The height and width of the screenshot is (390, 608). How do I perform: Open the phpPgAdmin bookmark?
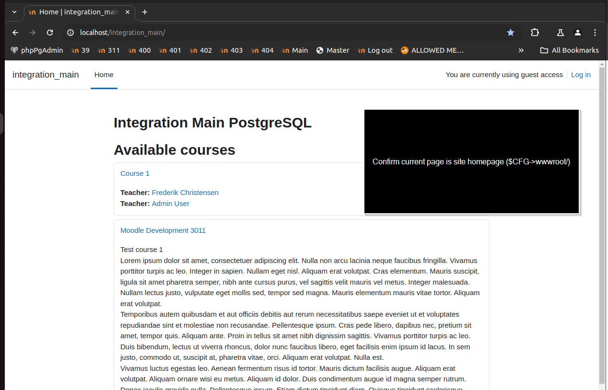click(37, 50)
